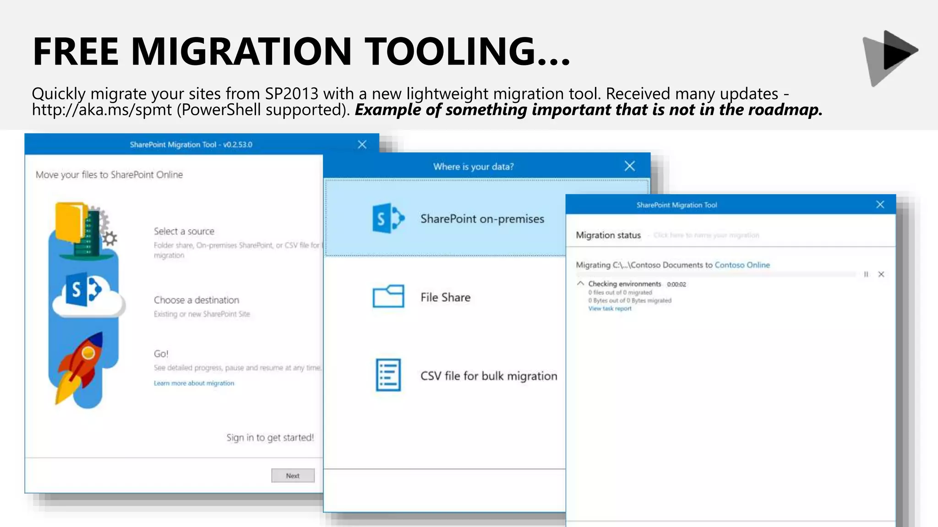938x527 pixels.
Task: Open the Learn more about migration link
Action: click(x=194, y=383)
